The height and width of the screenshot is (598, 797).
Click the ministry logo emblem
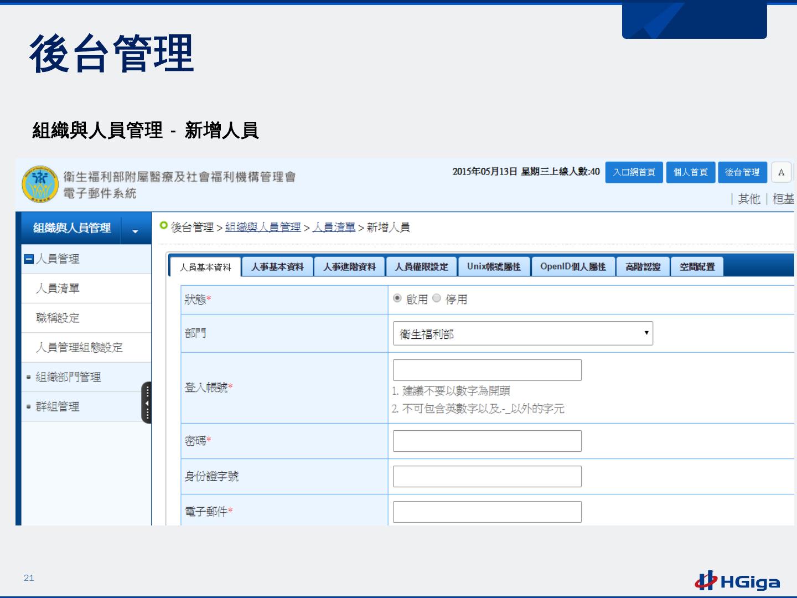coord(40,184)
